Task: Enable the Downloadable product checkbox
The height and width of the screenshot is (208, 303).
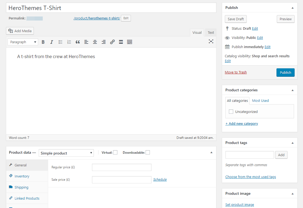Action: [x=148, y=152]
